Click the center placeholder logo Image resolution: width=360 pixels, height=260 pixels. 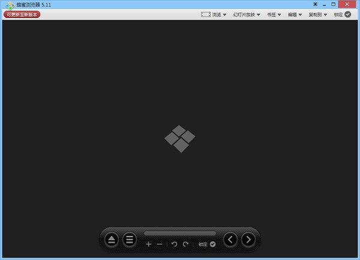point(180,139)
